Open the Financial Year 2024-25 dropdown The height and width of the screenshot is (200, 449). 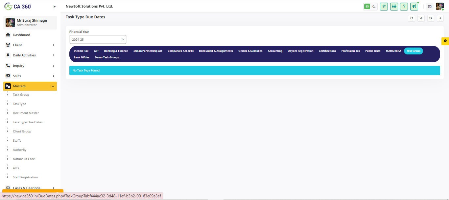pyautogui.click(x=98, y=39)
